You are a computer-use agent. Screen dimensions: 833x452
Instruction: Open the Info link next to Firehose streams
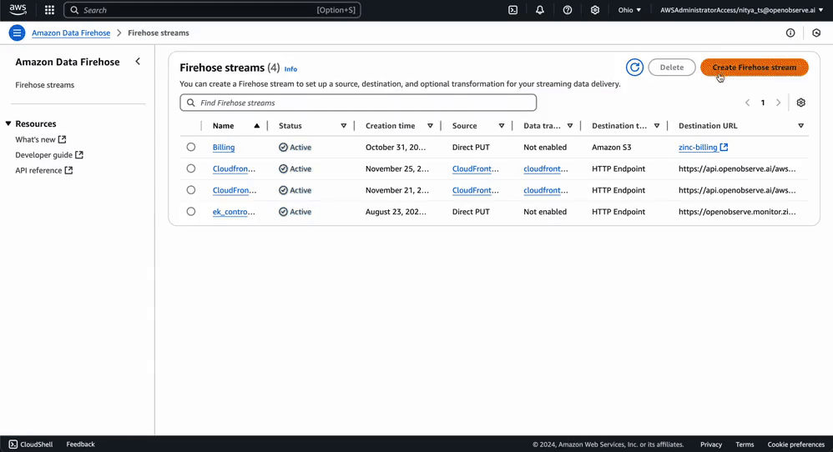pos(290,69)
